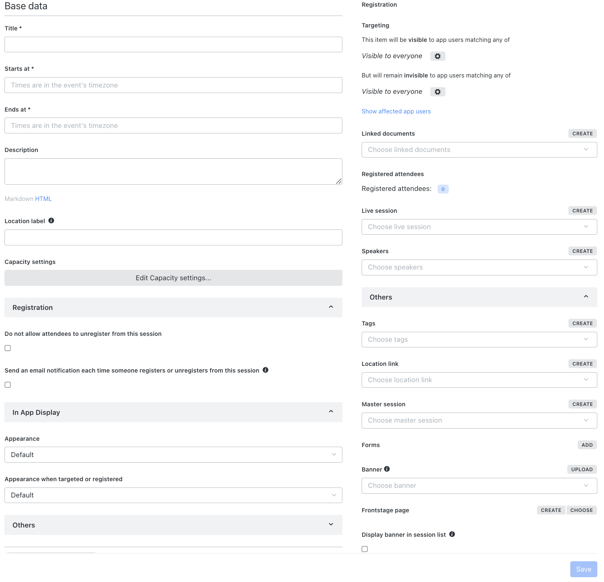The width and height of the screenshot is (604, 582).
Task: Click the Title input field
Action: (173, 44)
